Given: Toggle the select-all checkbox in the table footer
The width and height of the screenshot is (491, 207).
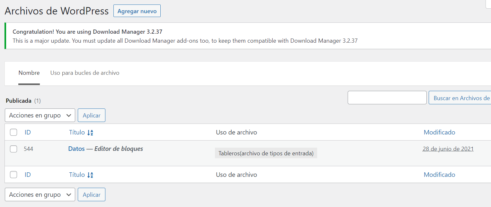Looking at the screenshot, I should point(13,175).
